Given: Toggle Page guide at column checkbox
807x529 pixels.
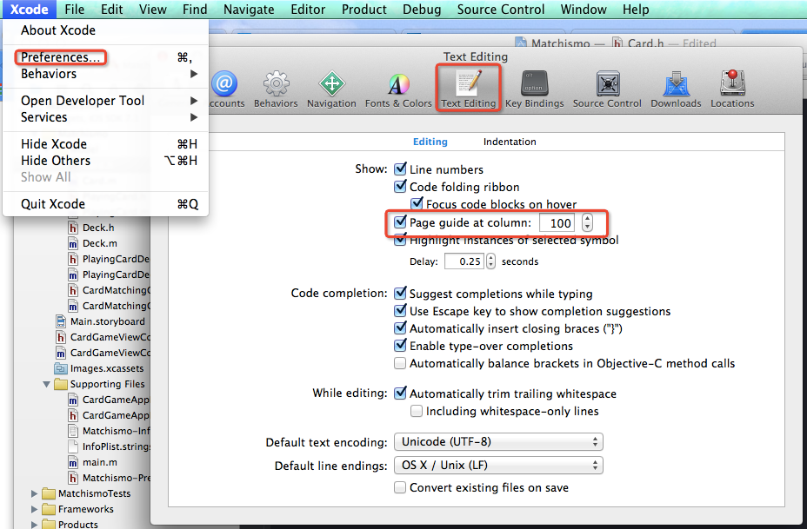Looking at the screenshot, I should click(400, 222).
